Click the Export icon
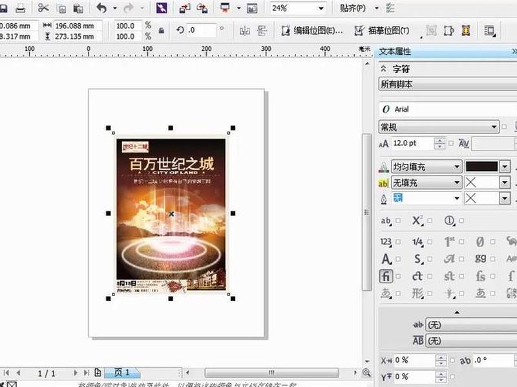 pyautogui.click(x=202, y=8)
